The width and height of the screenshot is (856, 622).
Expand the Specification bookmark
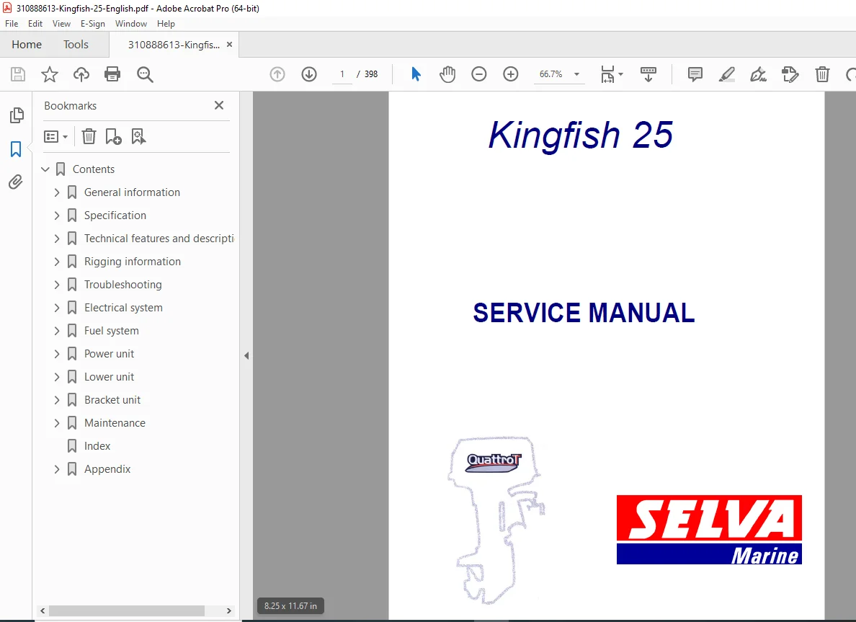click(57, 216)
